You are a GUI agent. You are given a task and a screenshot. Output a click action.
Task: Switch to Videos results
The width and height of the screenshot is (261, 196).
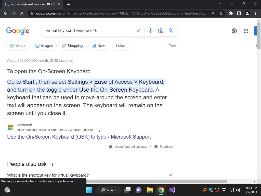18,46
